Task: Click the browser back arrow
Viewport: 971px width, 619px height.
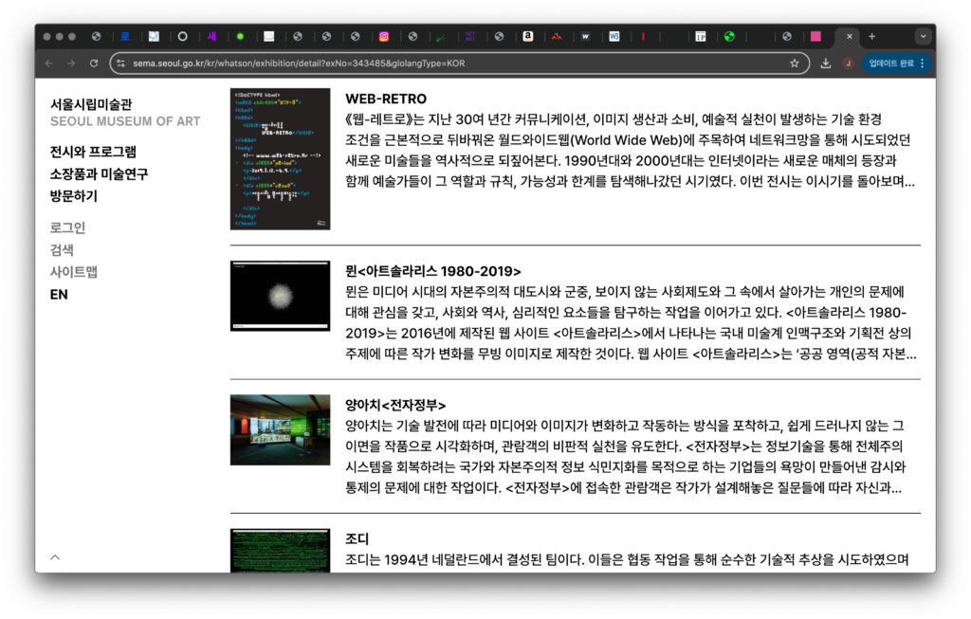Action: pyautogui.click(x=48, y=64)
